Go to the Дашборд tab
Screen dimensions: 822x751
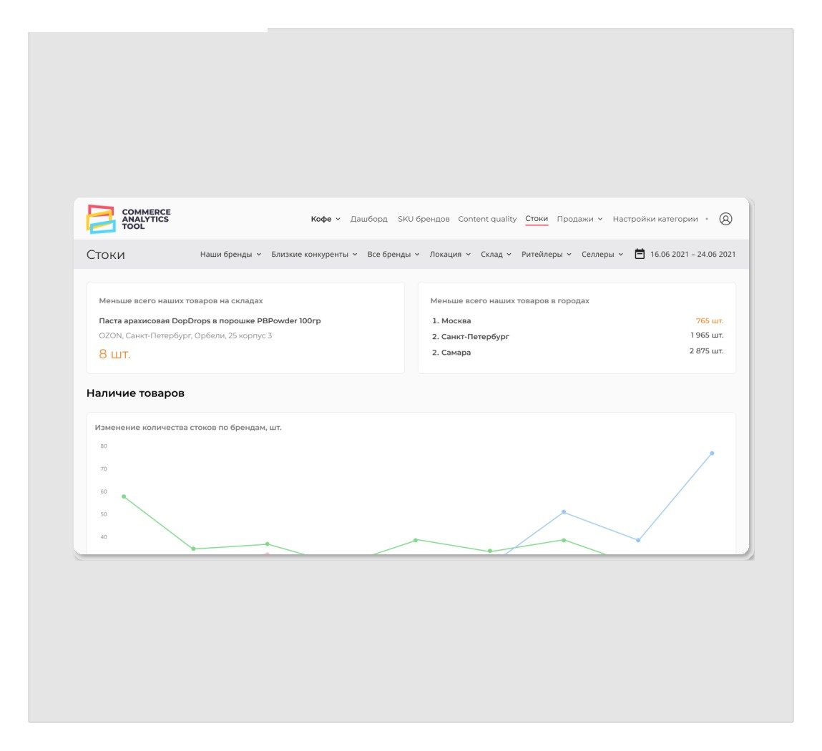pos(369,219)
